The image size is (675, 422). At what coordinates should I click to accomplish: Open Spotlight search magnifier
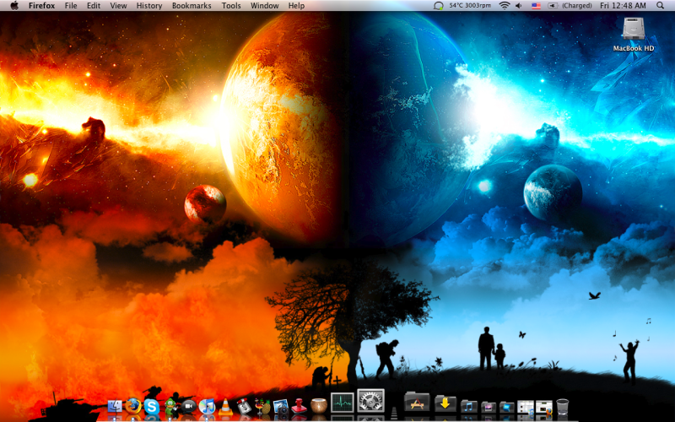660,6
